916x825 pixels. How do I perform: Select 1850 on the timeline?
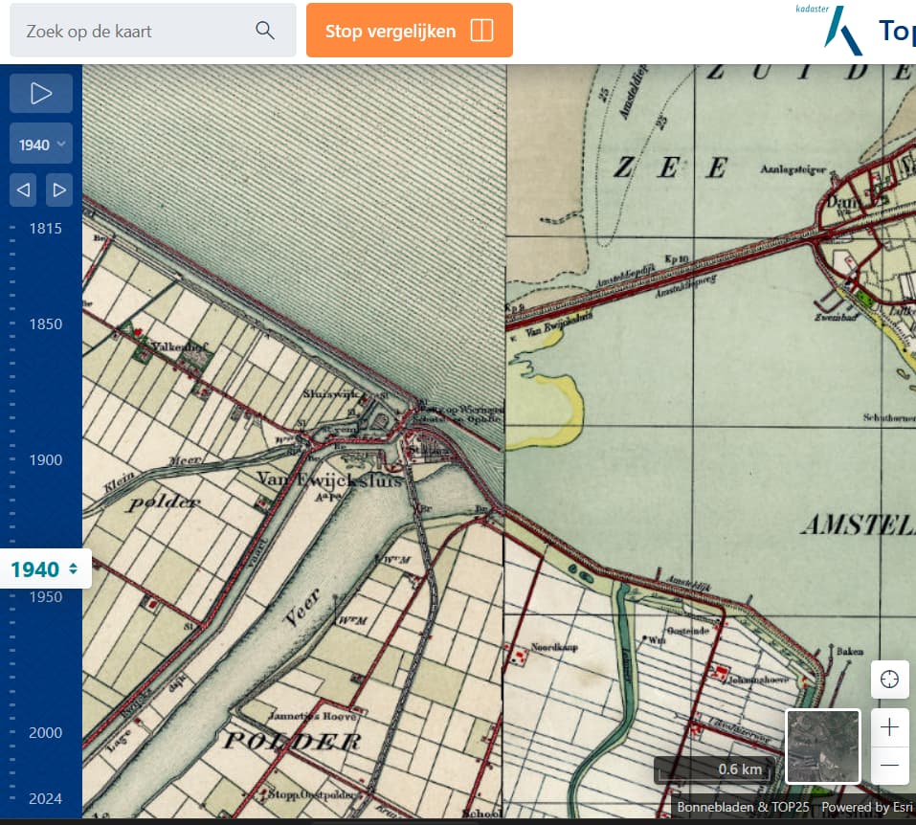click(45, 323)
